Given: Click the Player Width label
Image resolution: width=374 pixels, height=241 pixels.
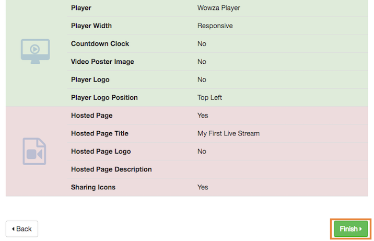Looking at the screenshot, I should pos(91,26).
